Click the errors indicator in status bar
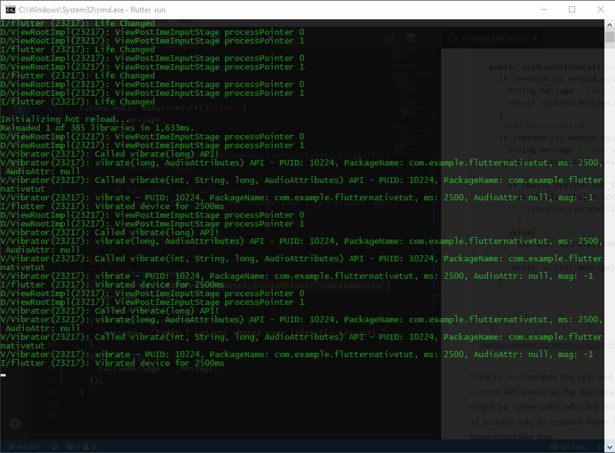 coord(72,446)
